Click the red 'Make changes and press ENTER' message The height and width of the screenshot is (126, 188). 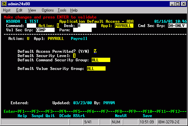(x=50, y=17)
